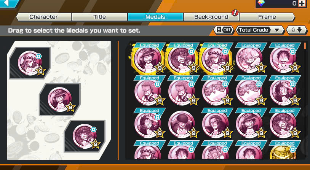
Task: Switch to the Title tab
Action: [99, 17]
